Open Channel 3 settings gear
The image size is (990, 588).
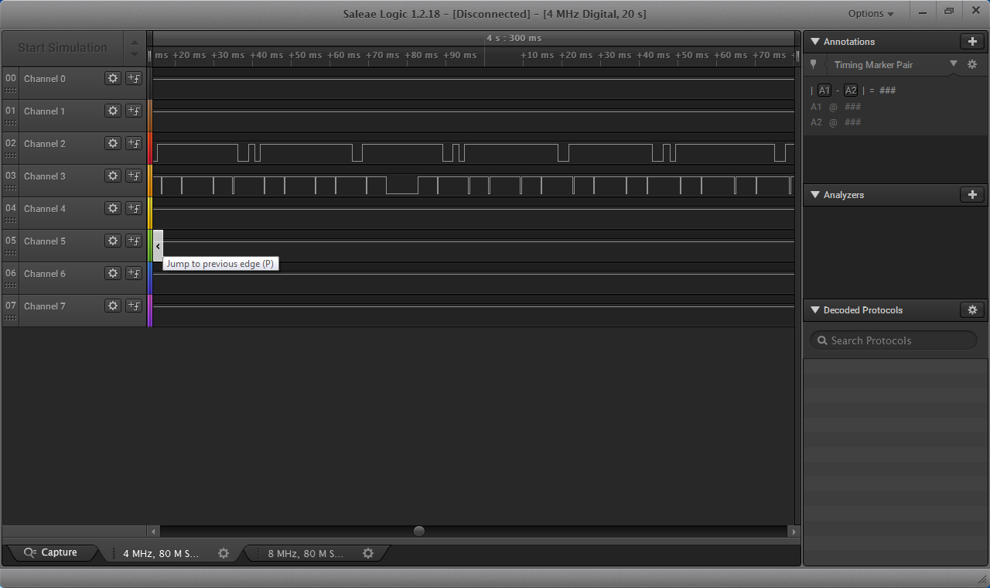click(113, 176)
